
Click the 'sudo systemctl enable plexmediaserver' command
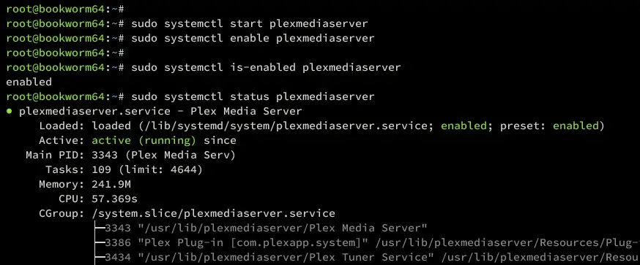pos(253,38)
